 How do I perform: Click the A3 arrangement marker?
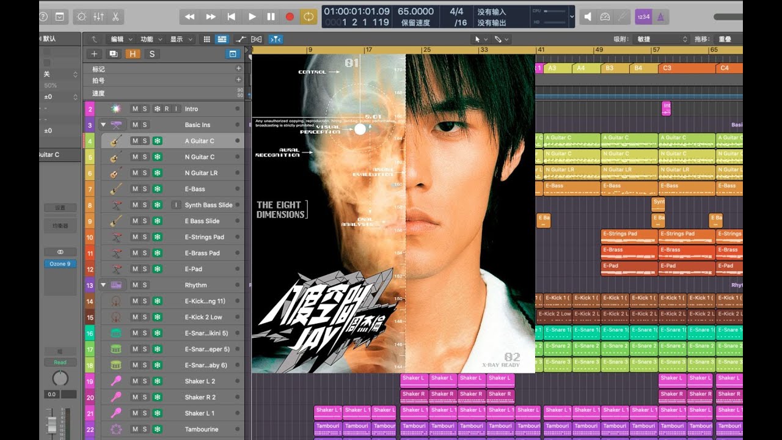[558, 68]
